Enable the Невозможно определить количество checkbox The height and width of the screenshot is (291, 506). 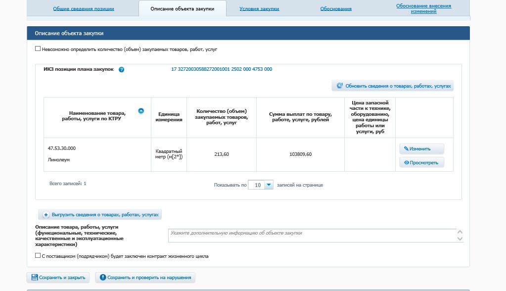tap(38, 49)
